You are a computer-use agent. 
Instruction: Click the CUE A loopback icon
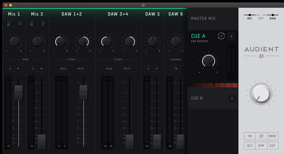pos(221,36)
